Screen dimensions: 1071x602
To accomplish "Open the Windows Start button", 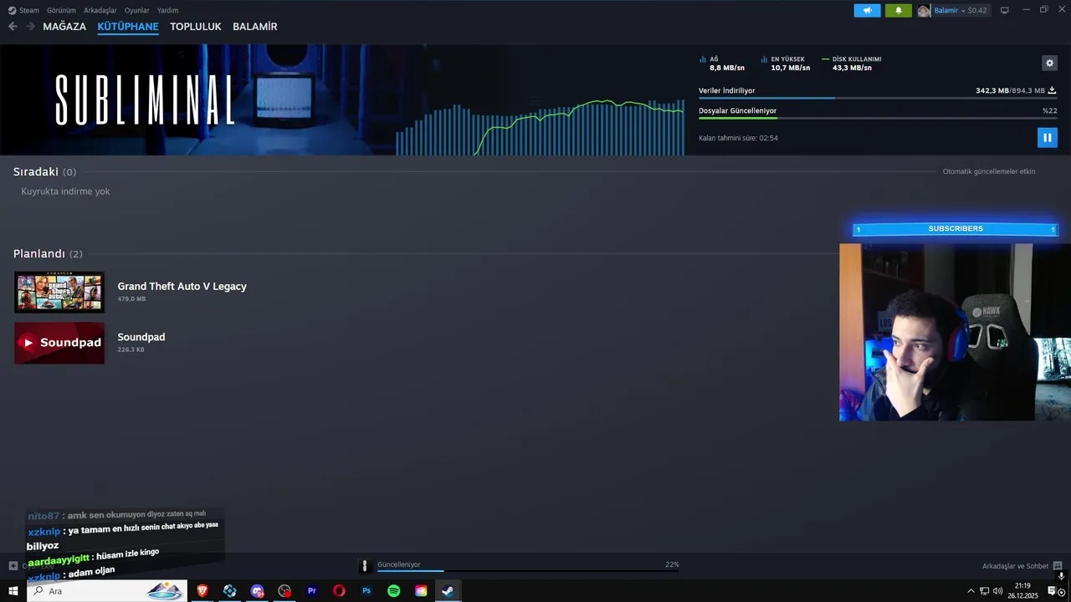I will click(13, 591).
